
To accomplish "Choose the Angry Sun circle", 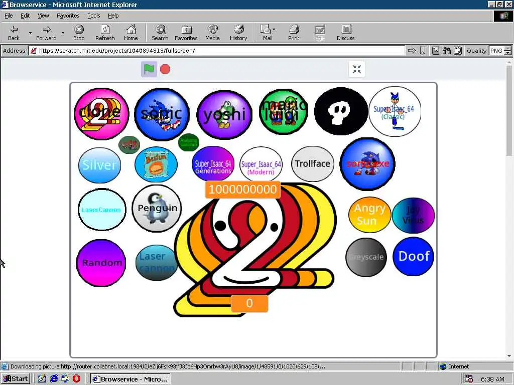I will 370,215.
